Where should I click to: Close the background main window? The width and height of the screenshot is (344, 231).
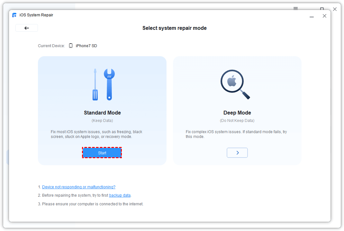[x=335, y=9]
